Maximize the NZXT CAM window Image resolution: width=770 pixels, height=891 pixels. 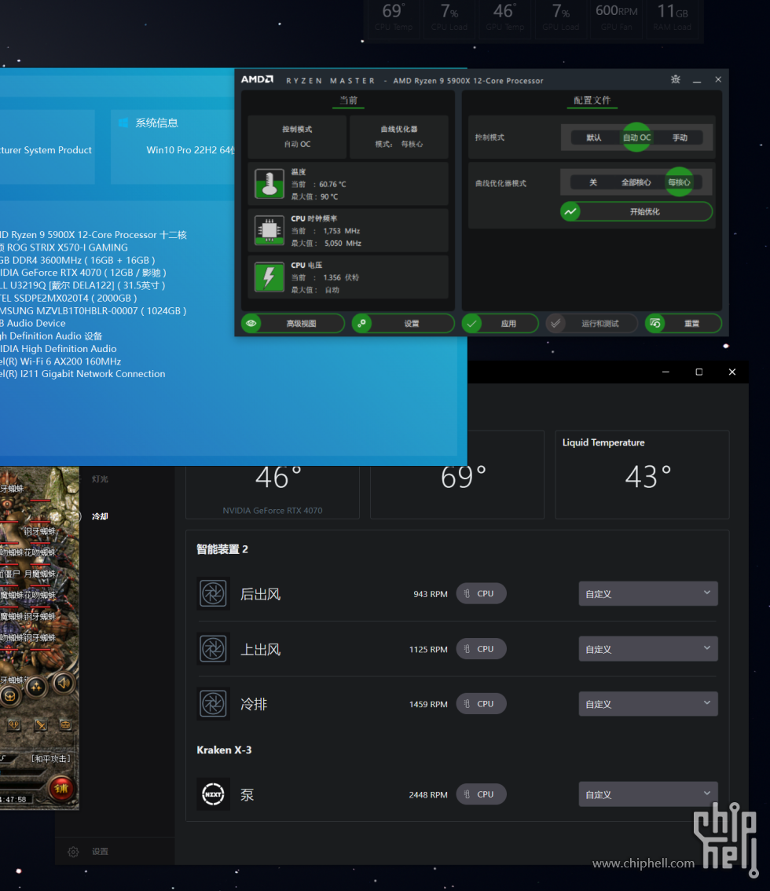click(x=699, y=372)
